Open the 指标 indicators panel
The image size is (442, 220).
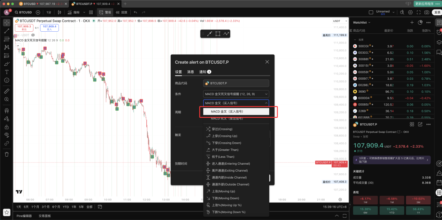coord(75,12)
